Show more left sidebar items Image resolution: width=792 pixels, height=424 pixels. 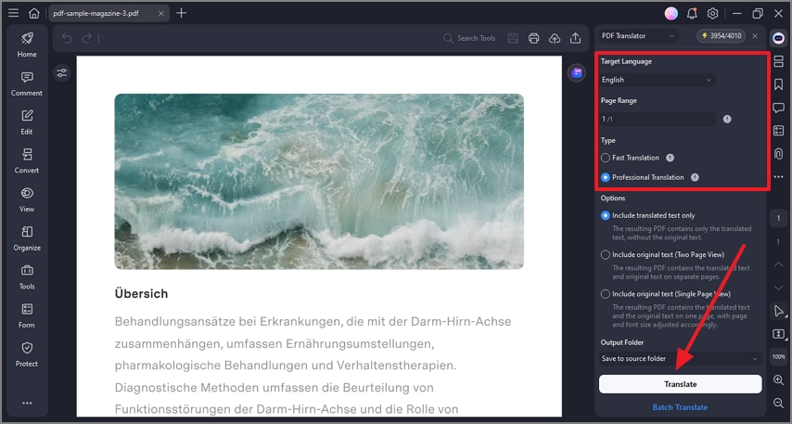(27, 403)
